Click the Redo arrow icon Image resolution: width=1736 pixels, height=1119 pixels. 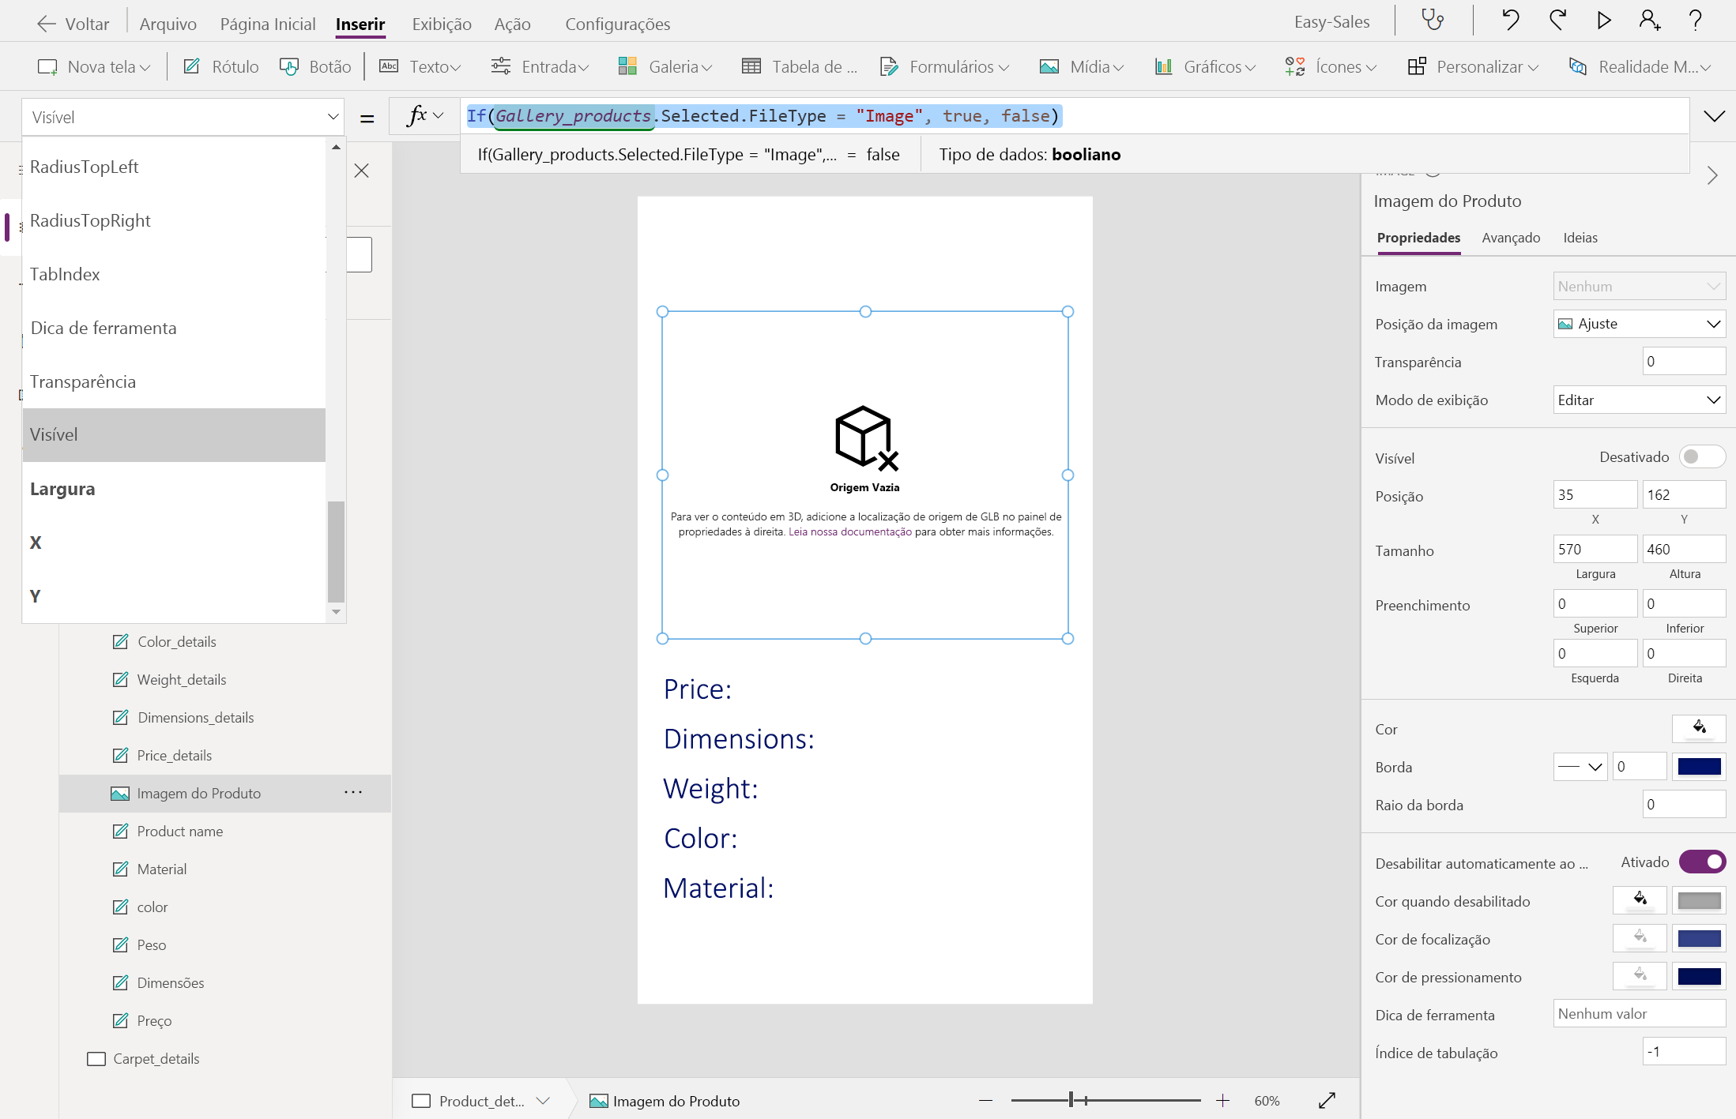[1557, 20]
